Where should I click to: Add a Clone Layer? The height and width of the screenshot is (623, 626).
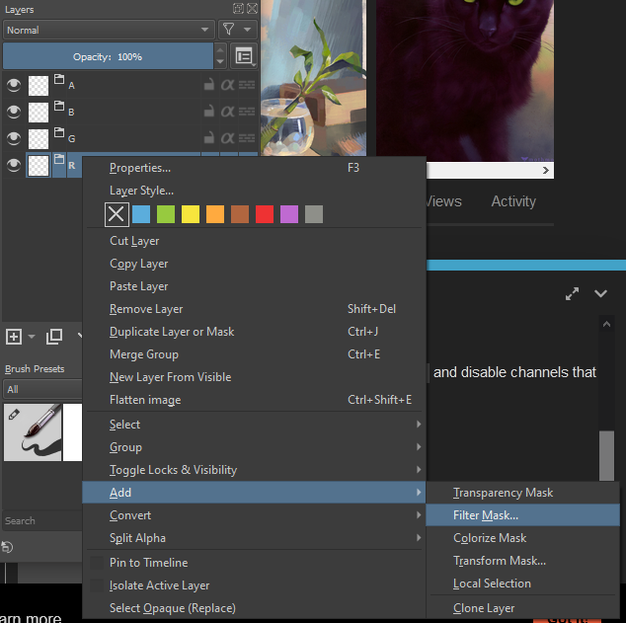(x=522, y=608)
